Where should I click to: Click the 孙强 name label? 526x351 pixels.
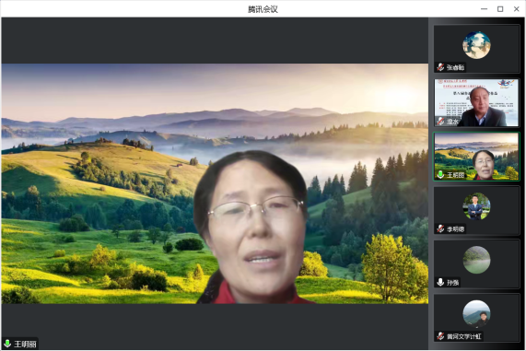452,283
